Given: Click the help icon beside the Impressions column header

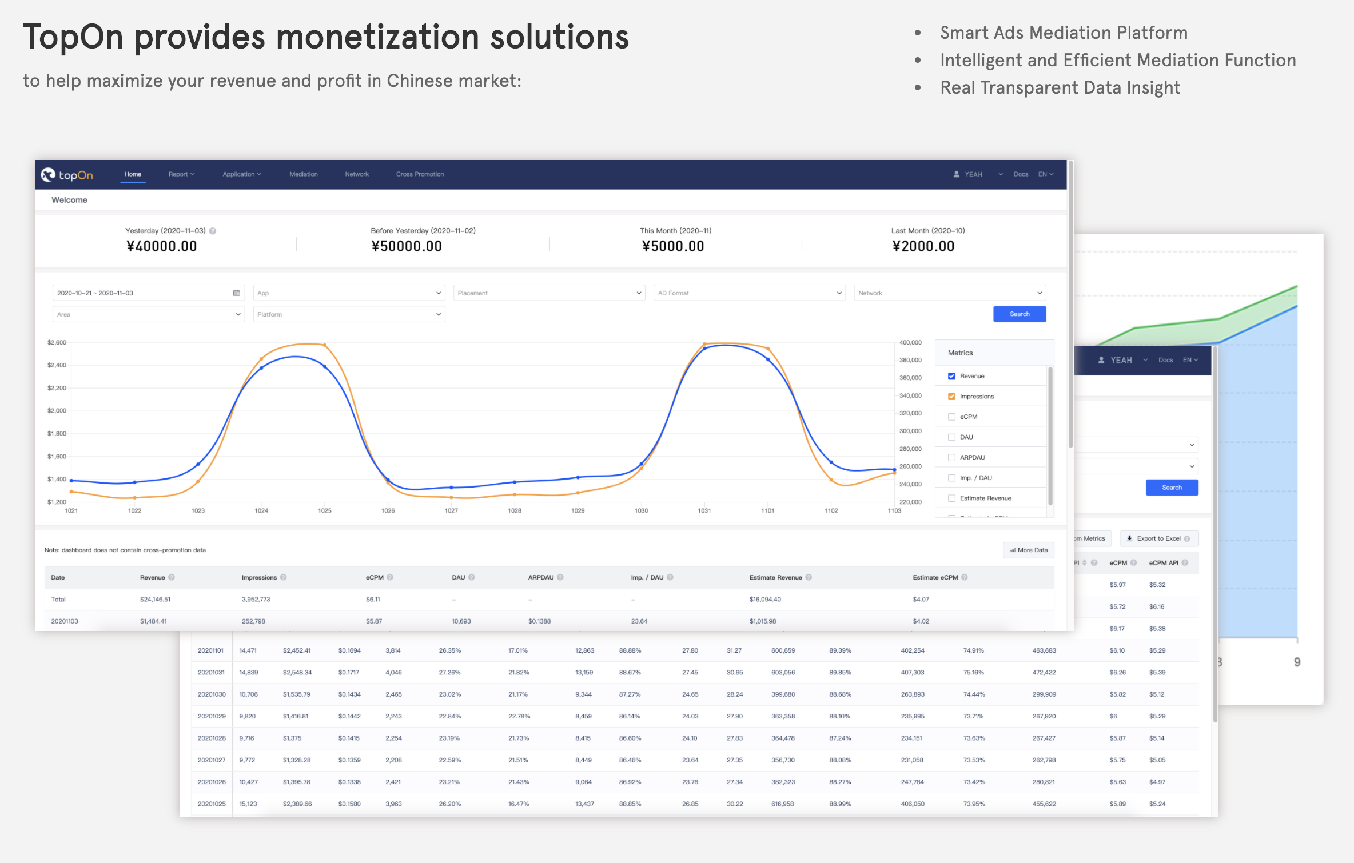Looking at the screenshot, I should (x=283, y=577).
